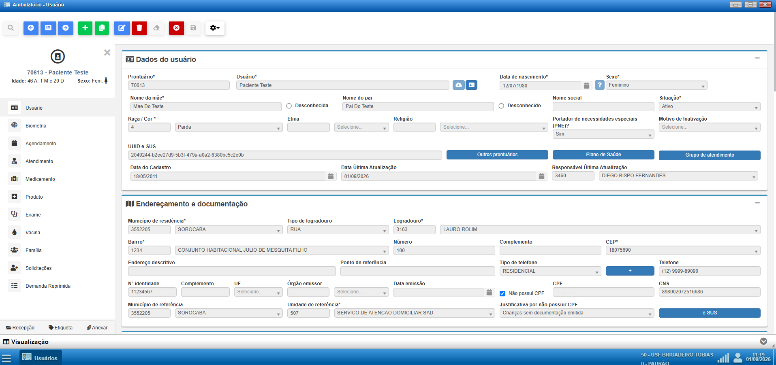
Task: Close the patient summary panel X
Action: [x=107, y=53]
